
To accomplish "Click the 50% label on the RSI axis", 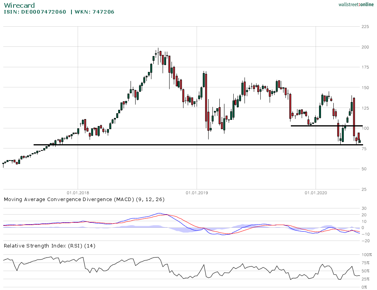I will coord(365,271).
